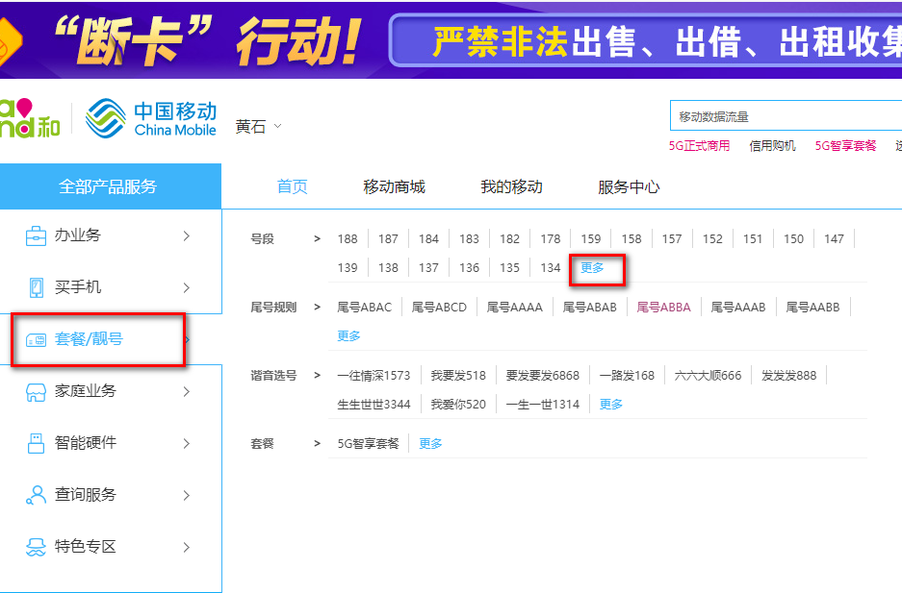Viewport: 902px width, 593px height.
Task: Choose the 5G智享套餐 plan link
Action: 368,443
